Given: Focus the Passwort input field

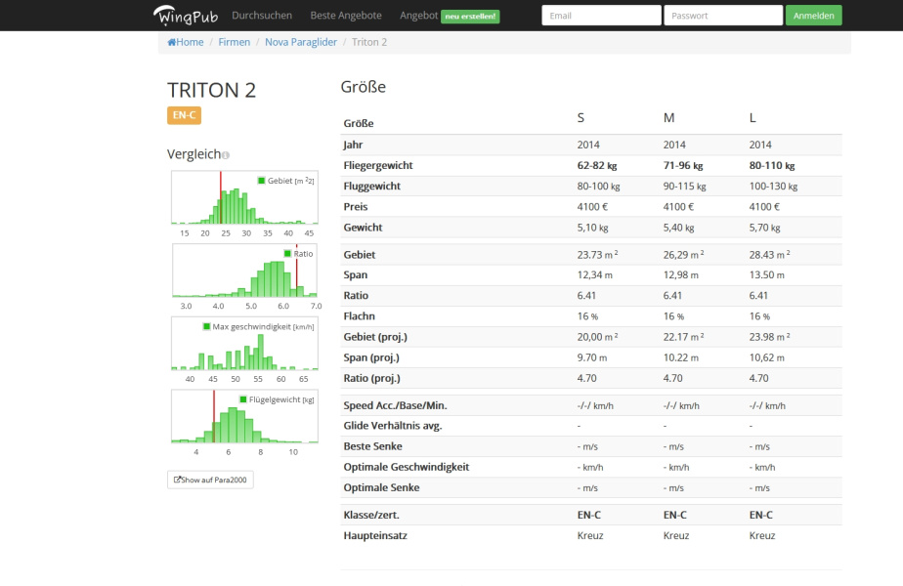Looking at the screenshot, I should pos(723,16).
